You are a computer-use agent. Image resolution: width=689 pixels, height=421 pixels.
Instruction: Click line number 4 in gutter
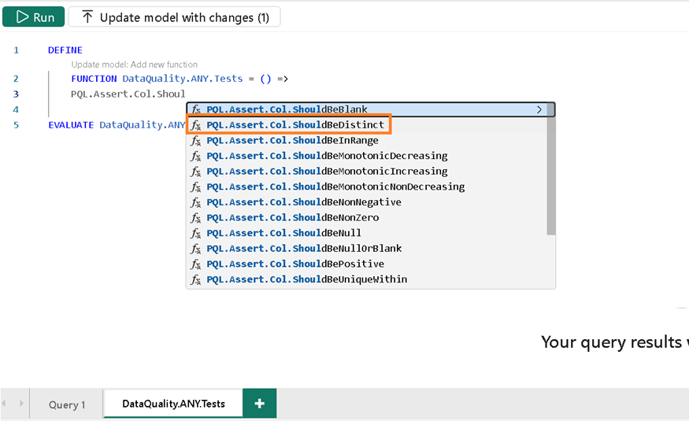[x=16, y=109]
